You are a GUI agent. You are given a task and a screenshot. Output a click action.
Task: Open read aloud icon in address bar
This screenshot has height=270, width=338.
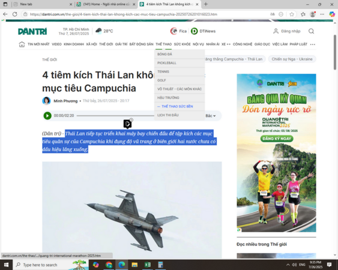click(x=273, y=14)
